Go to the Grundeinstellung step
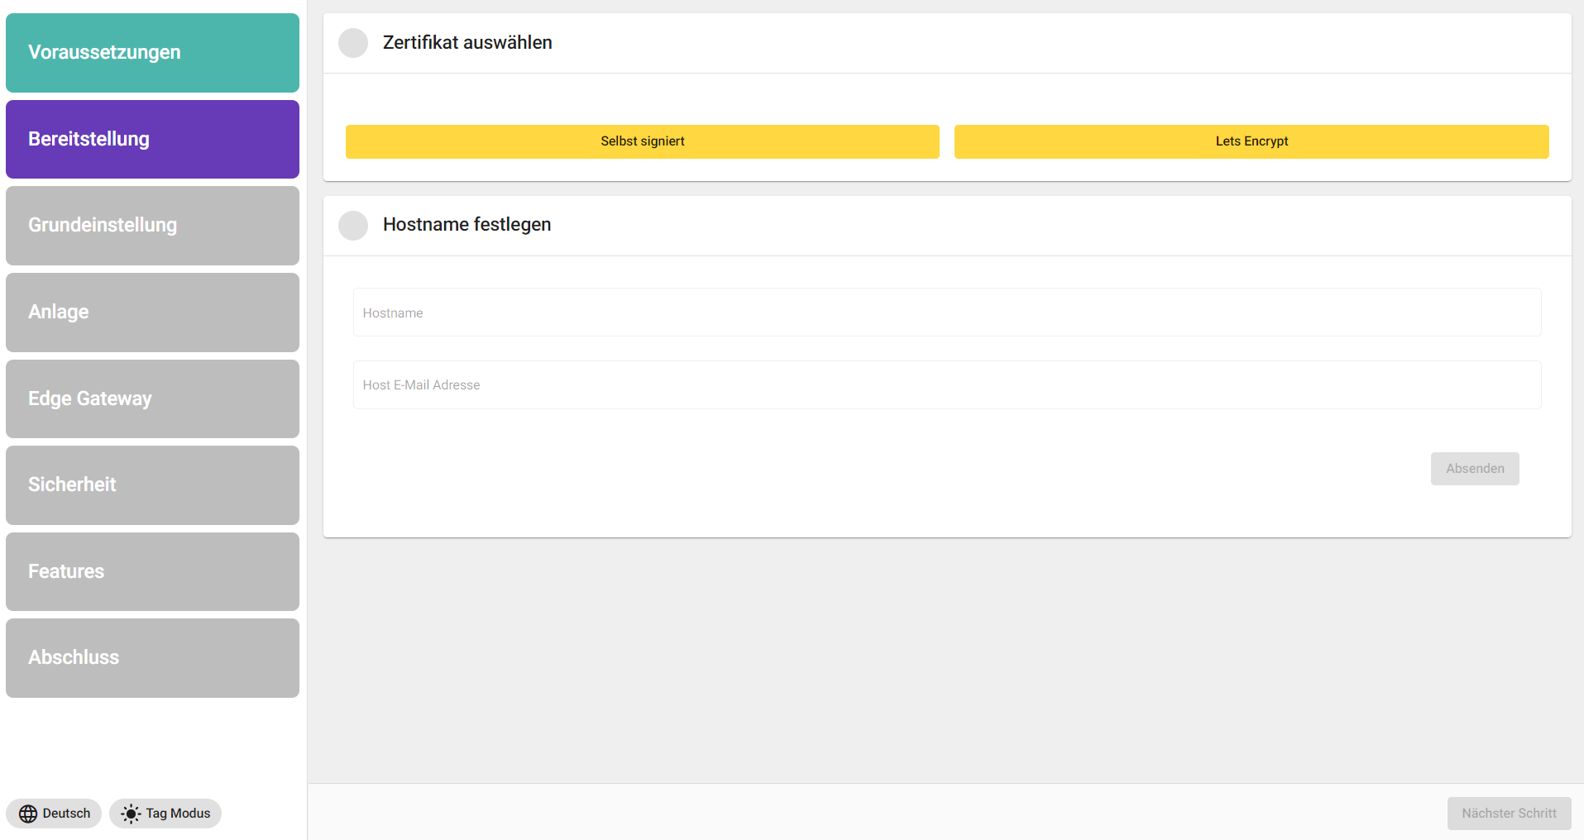This screenshot has height=840, width=1584. point(152,226)
